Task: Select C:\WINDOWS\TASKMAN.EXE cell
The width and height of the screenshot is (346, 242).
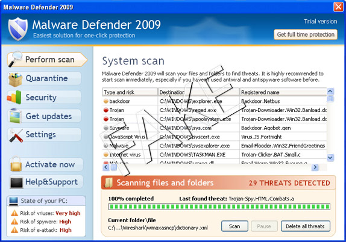Action: pos(192,155)
